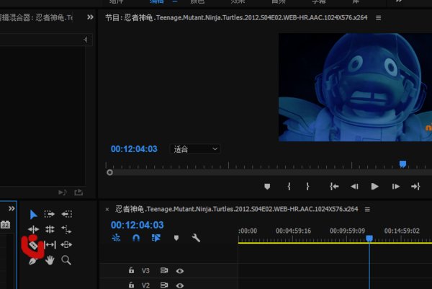The height and width of the screenshot is (289, 432).
Task: Open timeline display settings wrench
Action: [196, 238]
